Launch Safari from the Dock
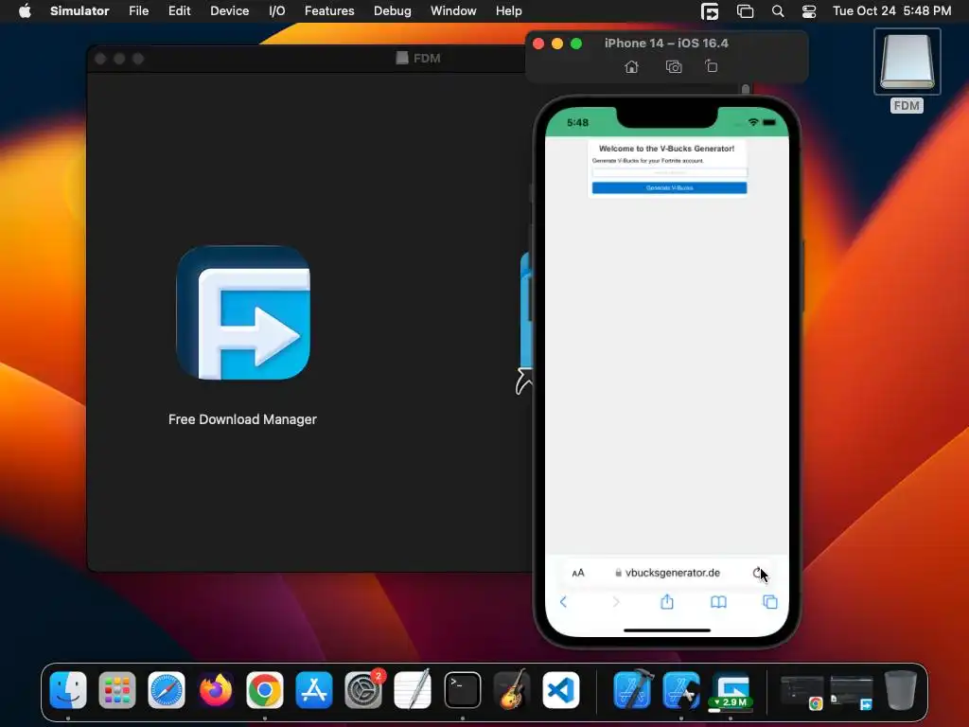The width and height of the screenshot is (969, 727). [x=167, y=690]
